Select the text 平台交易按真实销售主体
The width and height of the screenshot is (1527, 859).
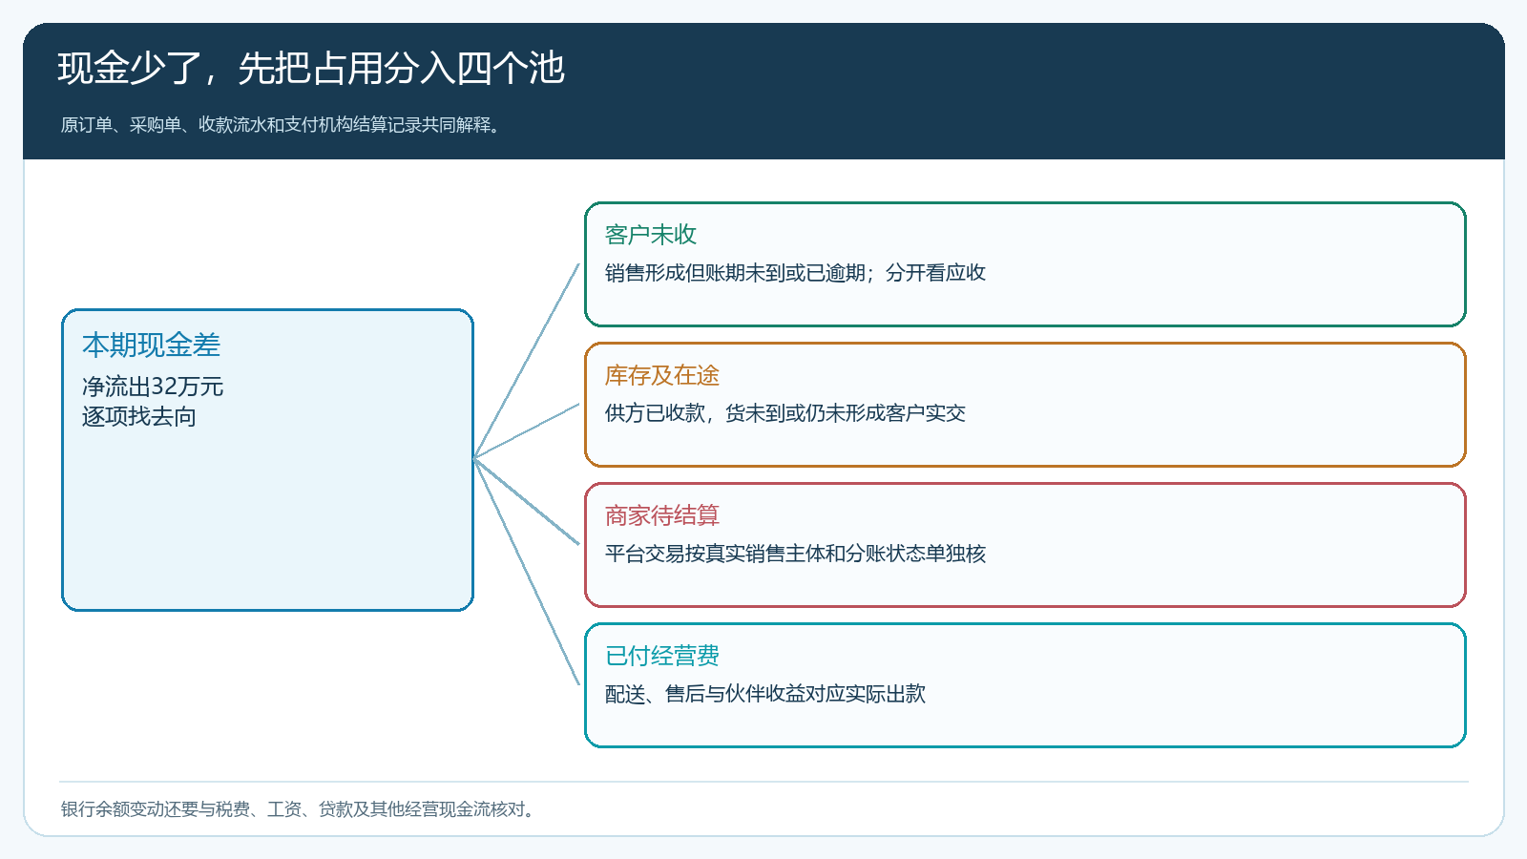click(715, 554)
